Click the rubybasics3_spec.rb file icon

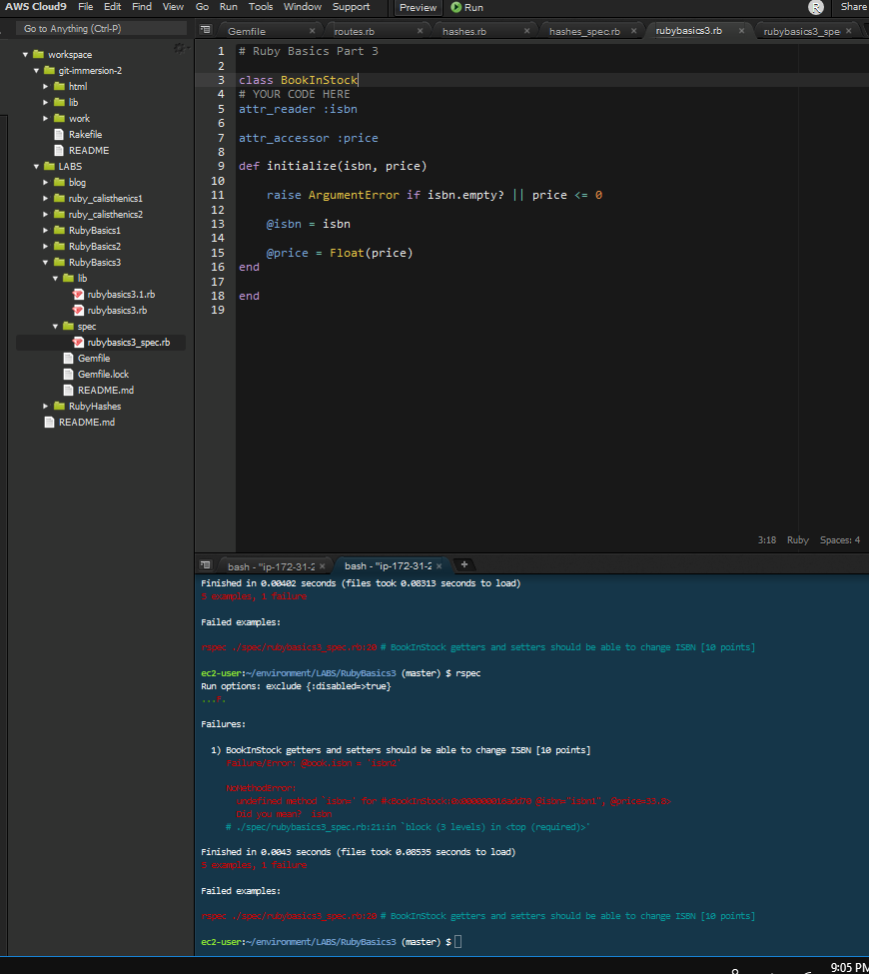pos(77,342)
